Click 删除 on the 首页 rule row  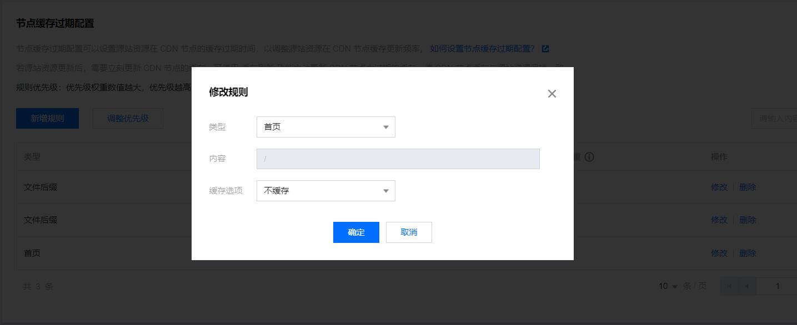point(748,253)
